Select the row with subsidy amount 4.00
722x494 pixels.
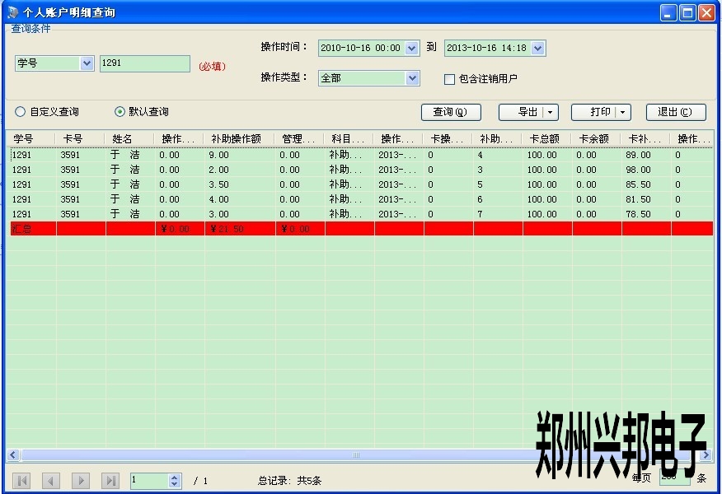362,199
